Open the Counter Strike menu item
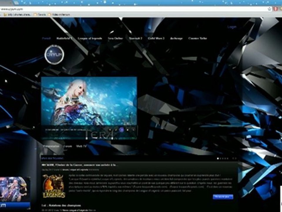The height and width of the screenshot is (212, 282). [x=198, y=38]
